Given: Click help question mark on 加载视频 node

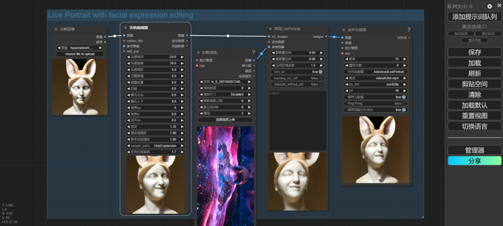Looking at the screenshot, I should (254, 52).
